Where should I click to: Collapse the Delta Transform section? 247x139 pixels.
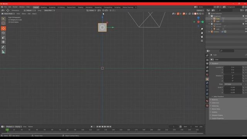[x=218, y=97]
